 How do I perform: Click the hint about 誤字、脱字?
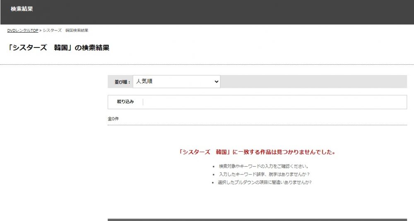[x=264, y=174]
